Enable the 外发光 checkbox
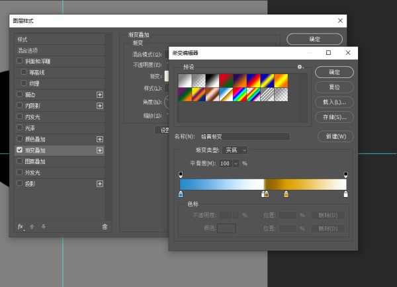Image resolution: width=397 pixels, height=287 pixels. coord(19,172)
